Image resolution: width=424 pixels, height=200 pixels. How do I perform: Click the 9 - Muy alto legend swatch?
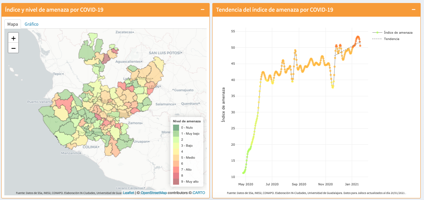(x=176, y=182)
